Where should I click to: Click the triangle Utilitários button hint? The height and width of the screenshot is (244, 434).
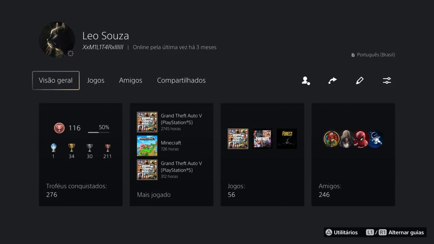(342, 232)
